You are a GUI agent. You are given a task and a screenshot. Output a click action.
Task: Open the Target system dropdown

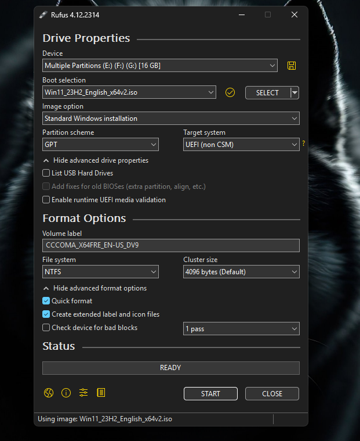(x=241, y=144)
